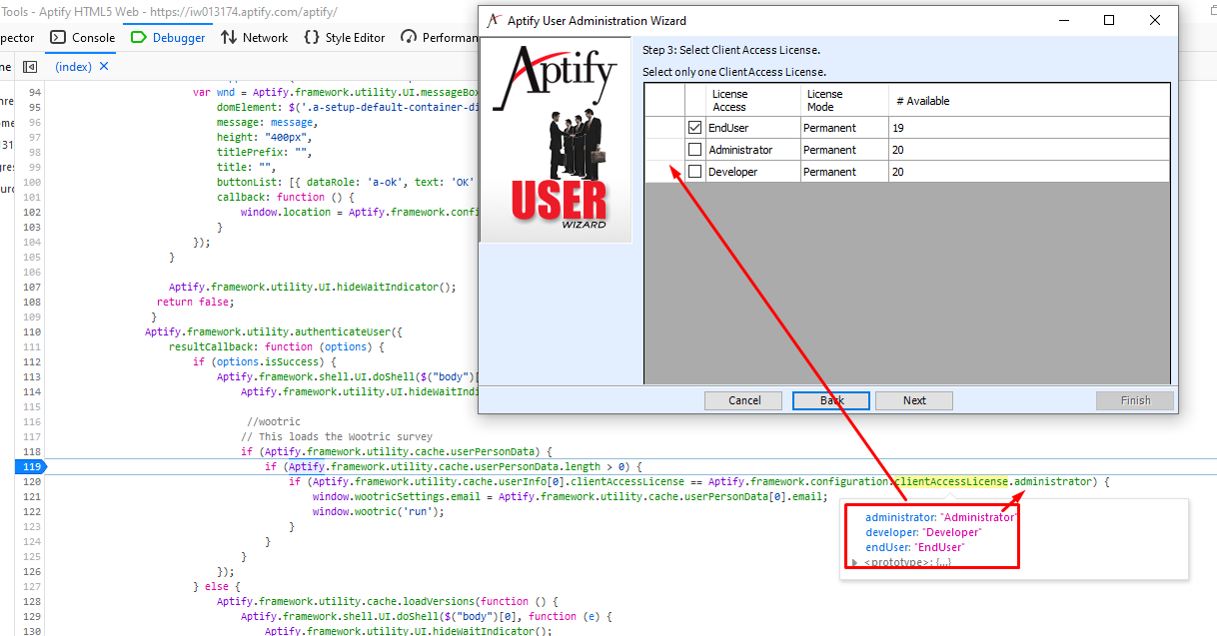Check the EndUser license checkbox
This screenshot has height=636, width=1217.
point(694,128)
